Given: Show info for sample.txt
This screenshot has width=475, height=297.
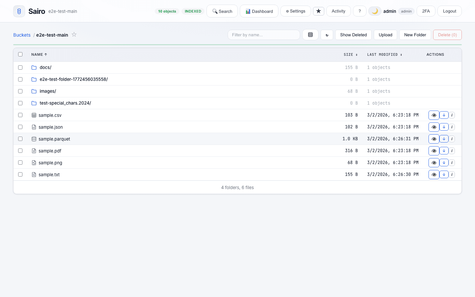Looking at the screenshot, I should pyautogui.click(x=452, y=175).
